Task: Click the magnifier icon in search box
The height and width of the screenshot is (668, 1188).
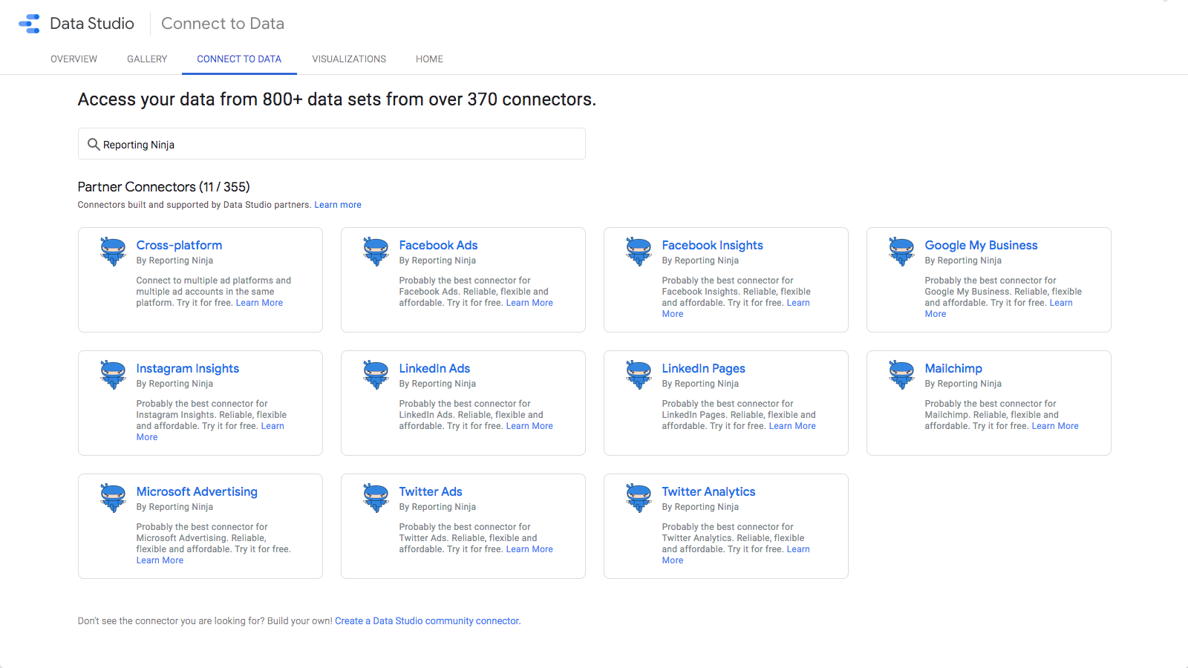Action: [x=94, y=144]
